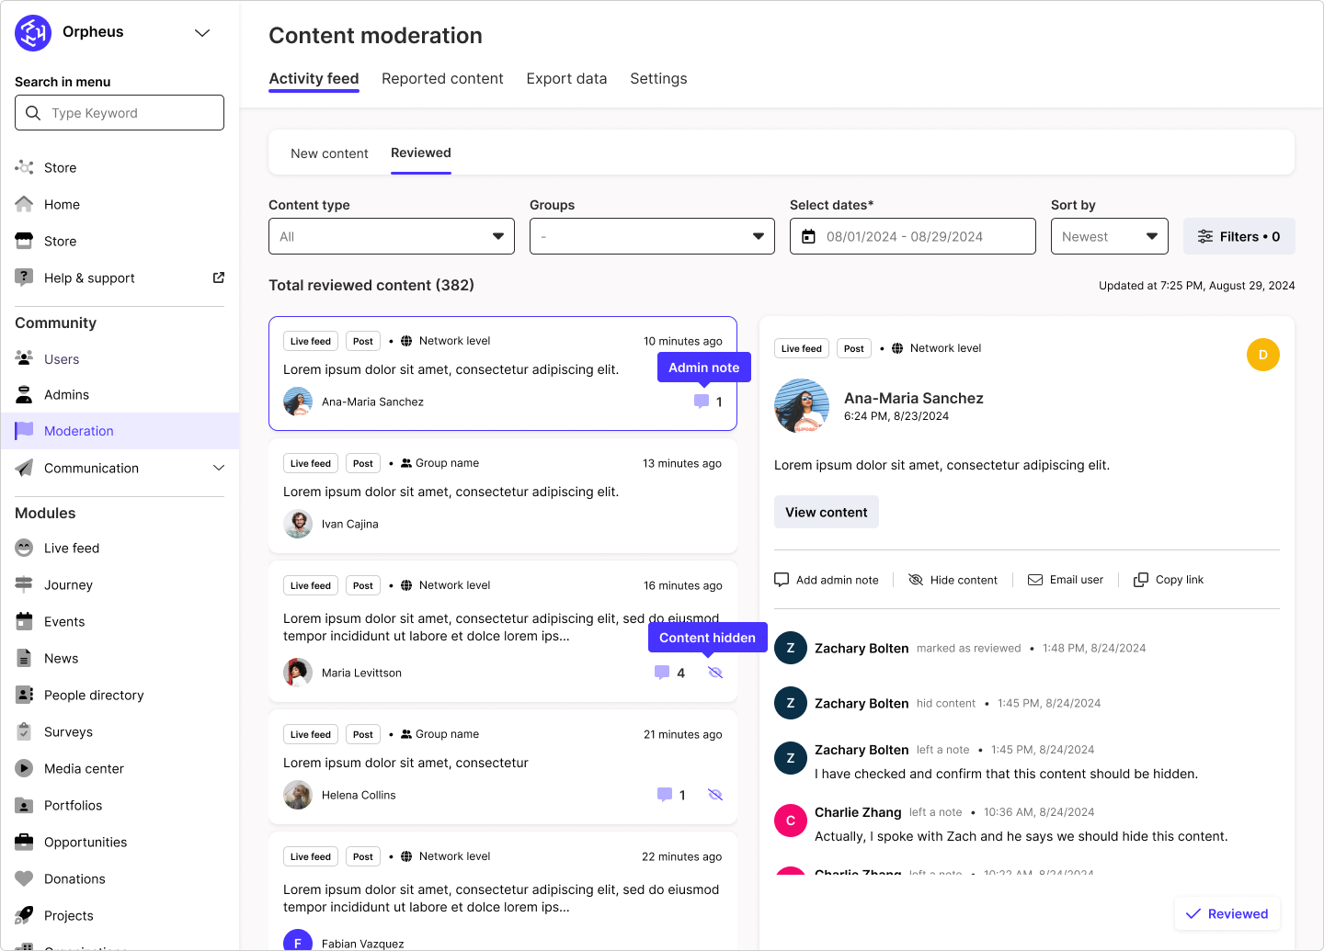Open the Content type dropdown

(x=391, y=236)
